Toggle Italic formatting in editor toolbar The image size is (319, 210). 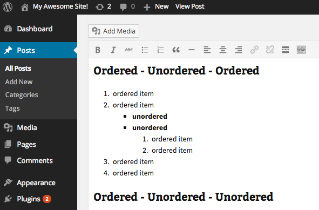113,50
